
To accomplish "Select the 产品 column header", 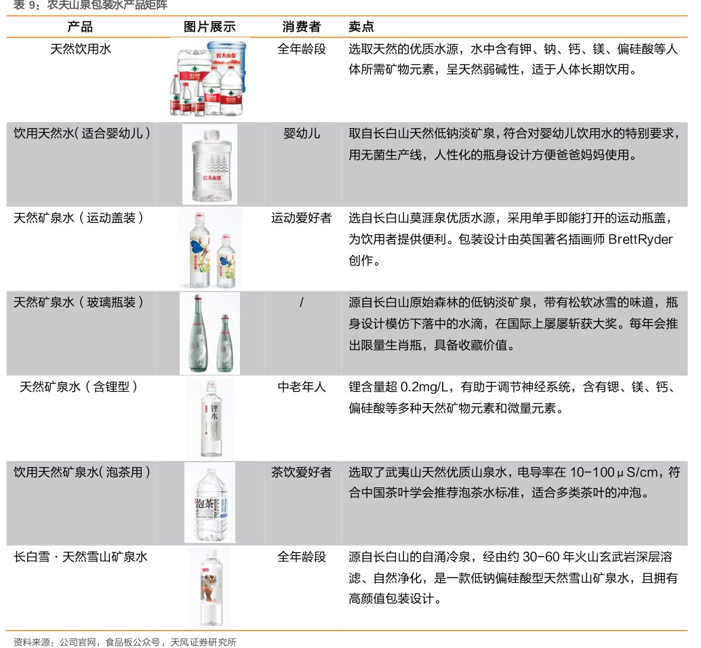I will [x=80, y=27].
